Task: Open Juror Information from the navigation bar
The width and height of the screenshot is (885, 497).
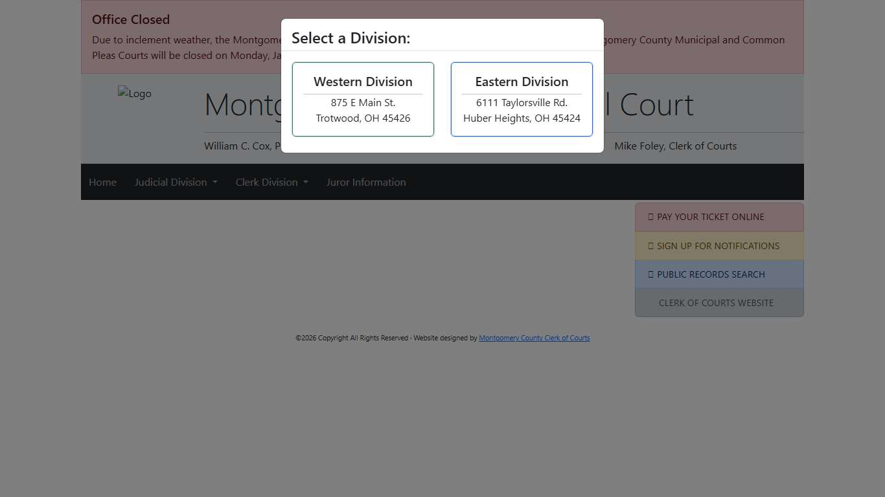Action: (366, 182)
